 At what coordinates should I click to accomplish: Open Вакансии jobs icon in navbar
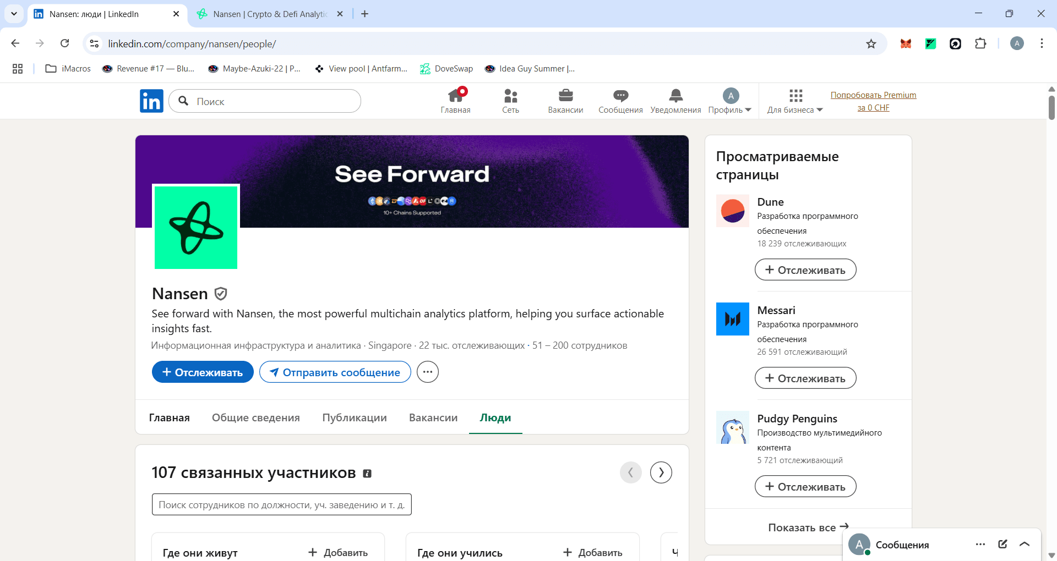click(x=565, y=101)
